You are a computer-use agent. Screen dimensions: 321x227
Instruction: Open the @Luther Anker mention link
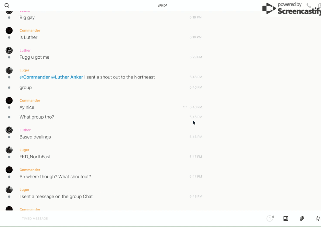pos(67,77)
